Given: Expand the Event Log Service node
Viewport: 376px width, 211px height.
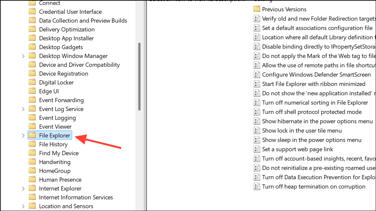Looking at the screenshot, I should tap(23, 109).
